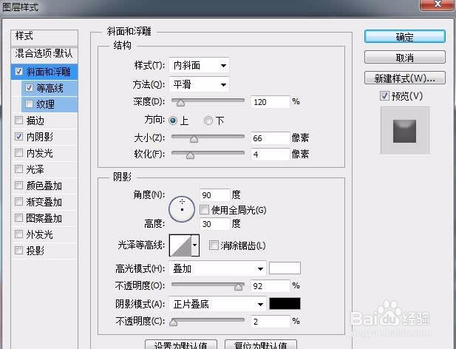Click the 角度 value field 90
This screenshot has width=456, height=349.
click(215, 195)
